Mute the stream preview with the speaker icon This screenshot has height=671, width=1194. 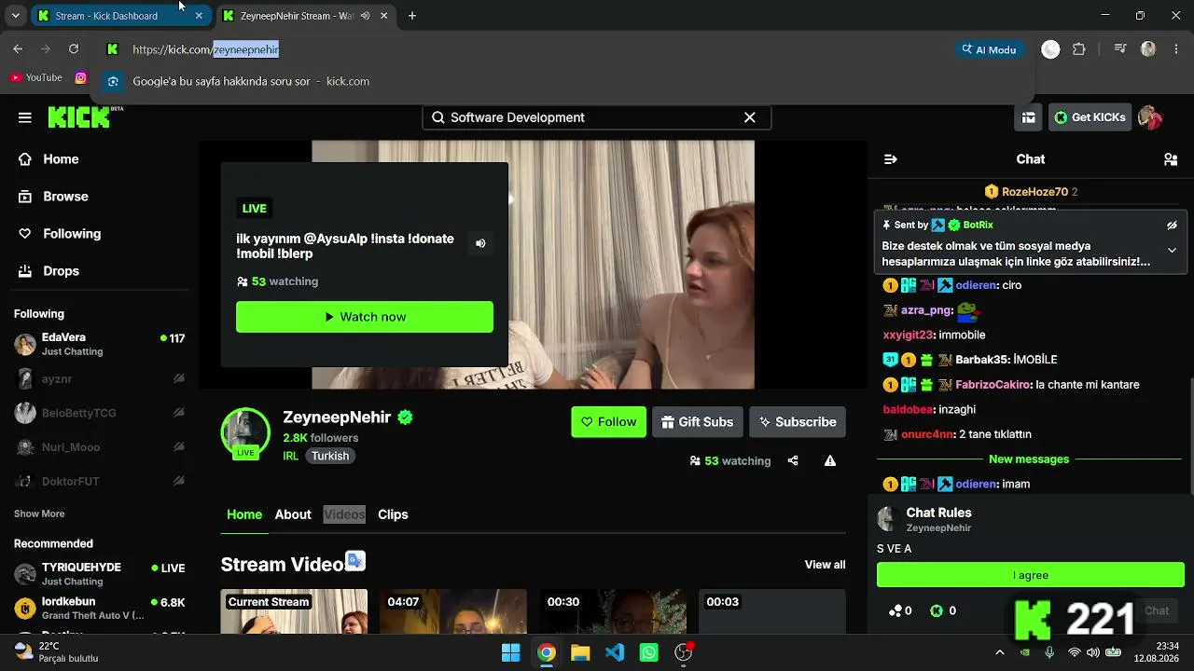pos(480,243)
